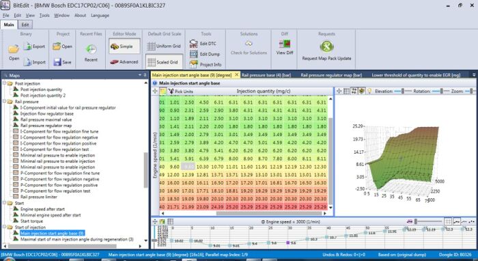This screenshot has width=478, height=261.
Task: Open the Edit DTC tool
Action: click(x=193, y=44)
